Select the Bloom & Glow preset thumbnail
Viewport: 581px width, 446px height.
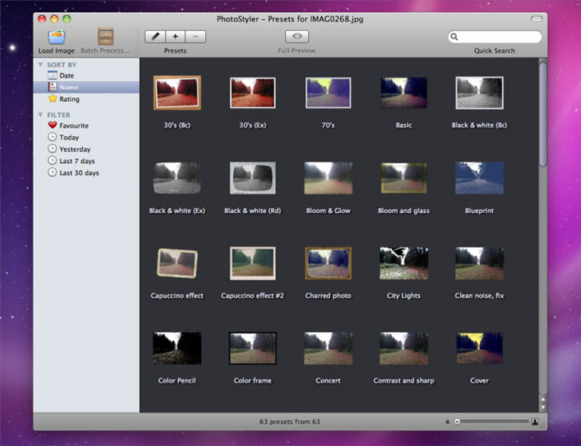tap(328, 178)
